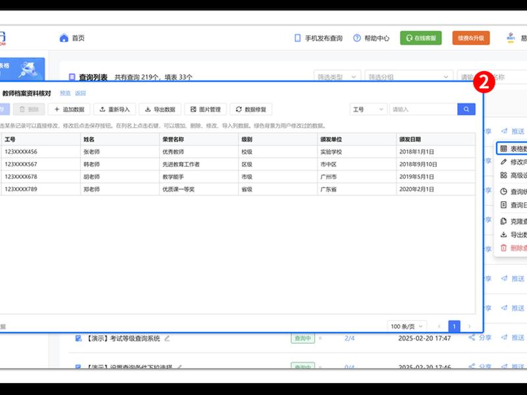Image resolution: width=527 pixels, height=395 pixels.
Task: Select cell 123XXXX567
Action: click(x=41, y=164)
